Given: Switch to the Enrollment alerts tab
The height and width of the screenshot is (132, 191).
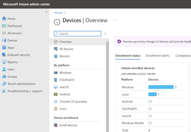Looking at the screenshot, I should pyautogui.click(x=158, y=56).
